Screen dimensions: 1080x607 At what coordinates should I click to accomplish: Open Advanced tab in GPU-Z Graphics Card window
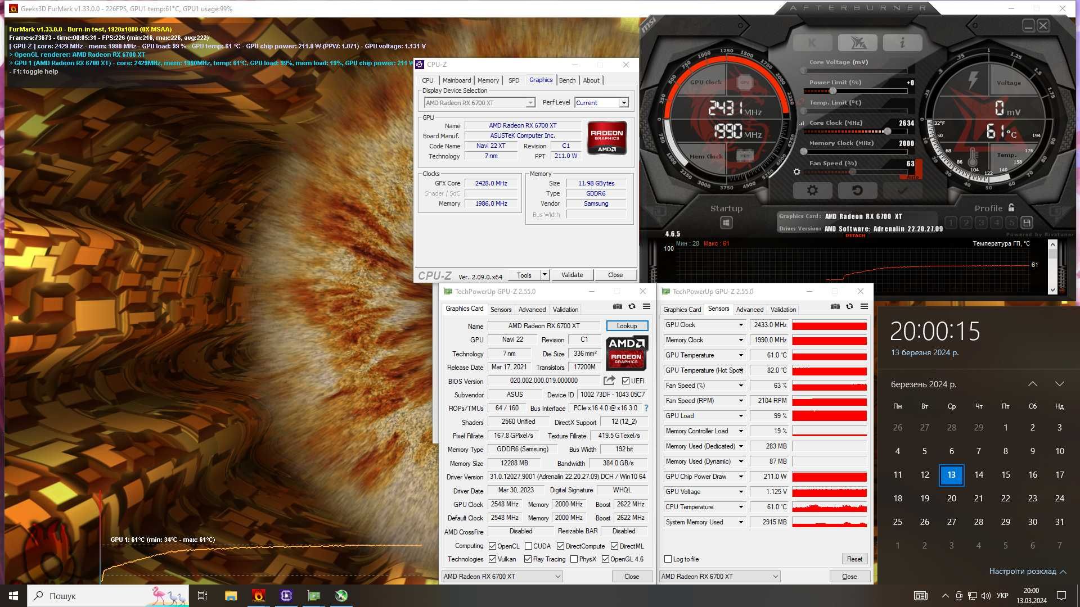point(532,310)
